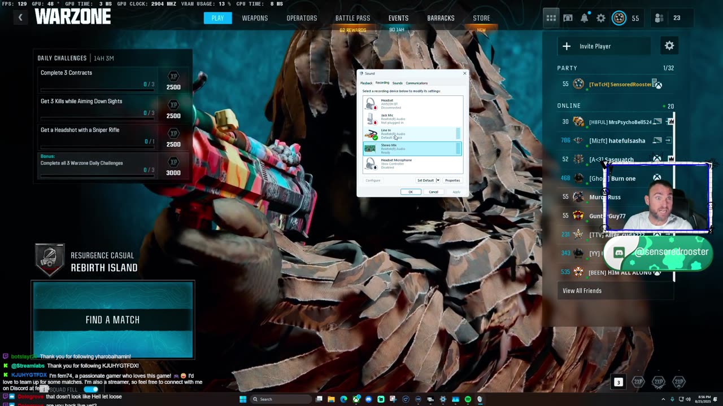Open the Store tab
Image resolution: width=723 pixels, height=406 pixels.
[x=481, y=18]
